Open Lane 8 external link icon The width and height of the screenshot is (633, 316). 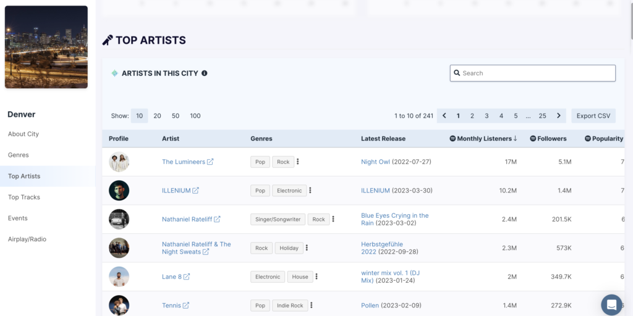(x=187, y=276)
